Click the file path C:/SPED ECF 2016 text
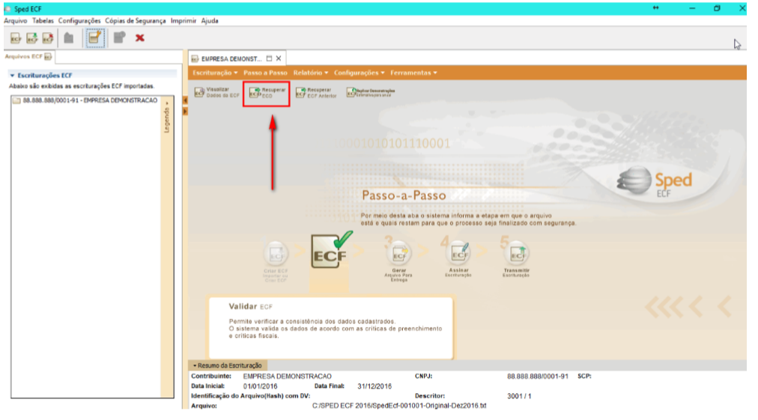This screenshot has width=758, height=420. pyautogui.click(x=399, y=406)
